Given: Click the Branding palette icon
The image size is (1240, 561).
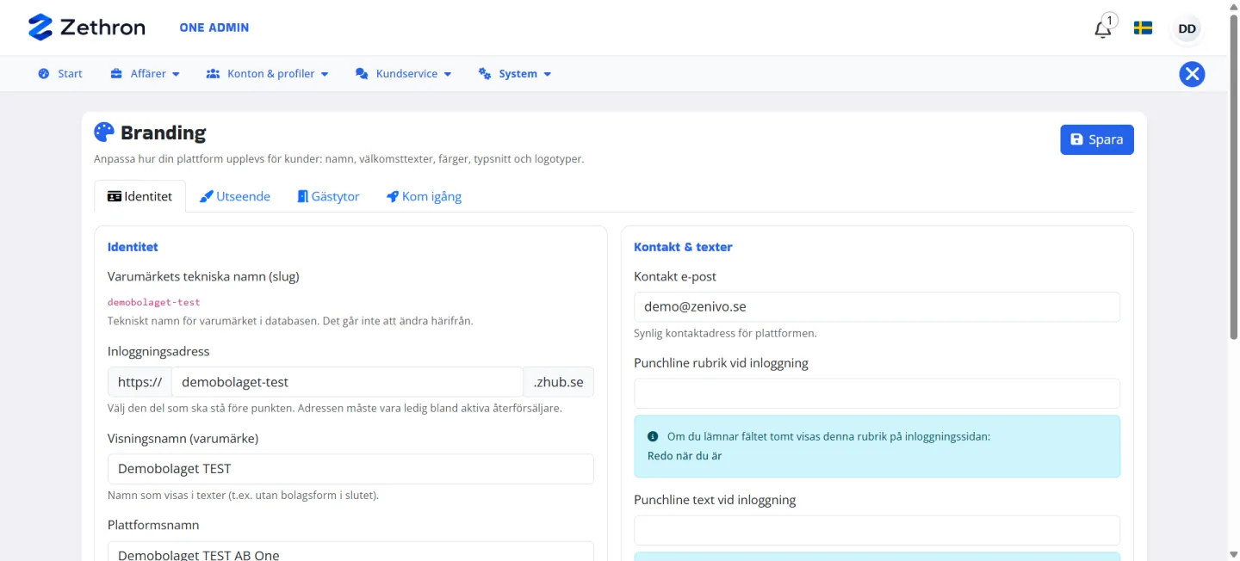Looking at the screenshot, I should pos(104,132).
